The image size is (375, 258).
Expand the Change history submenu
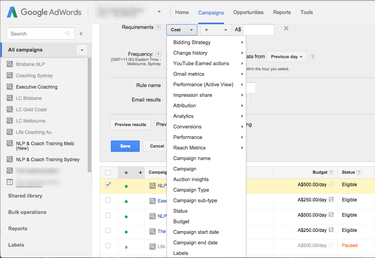point(206,53)
